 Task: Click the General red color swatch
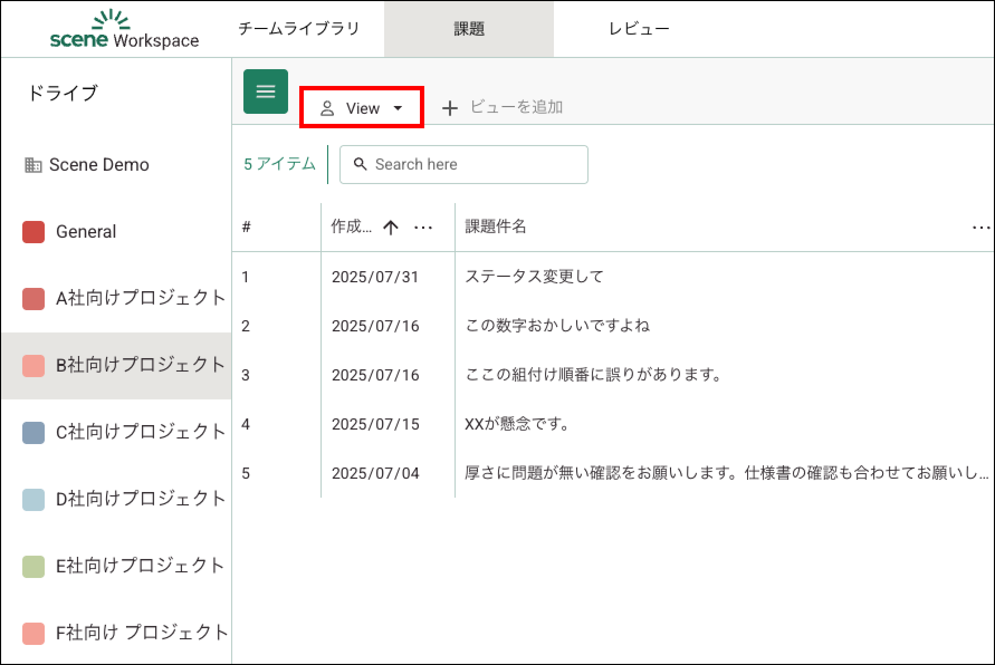[x=34, y=232]
